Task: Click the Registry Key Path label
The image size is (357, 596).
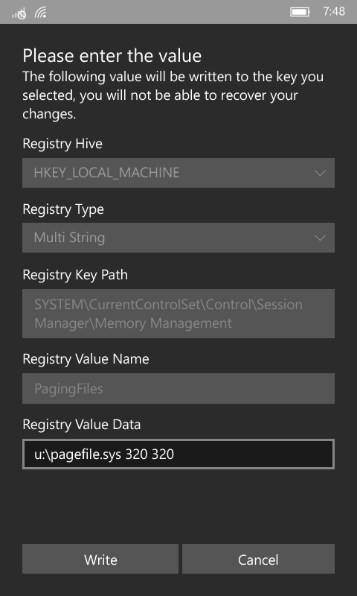Action: [x=75, y=275]
